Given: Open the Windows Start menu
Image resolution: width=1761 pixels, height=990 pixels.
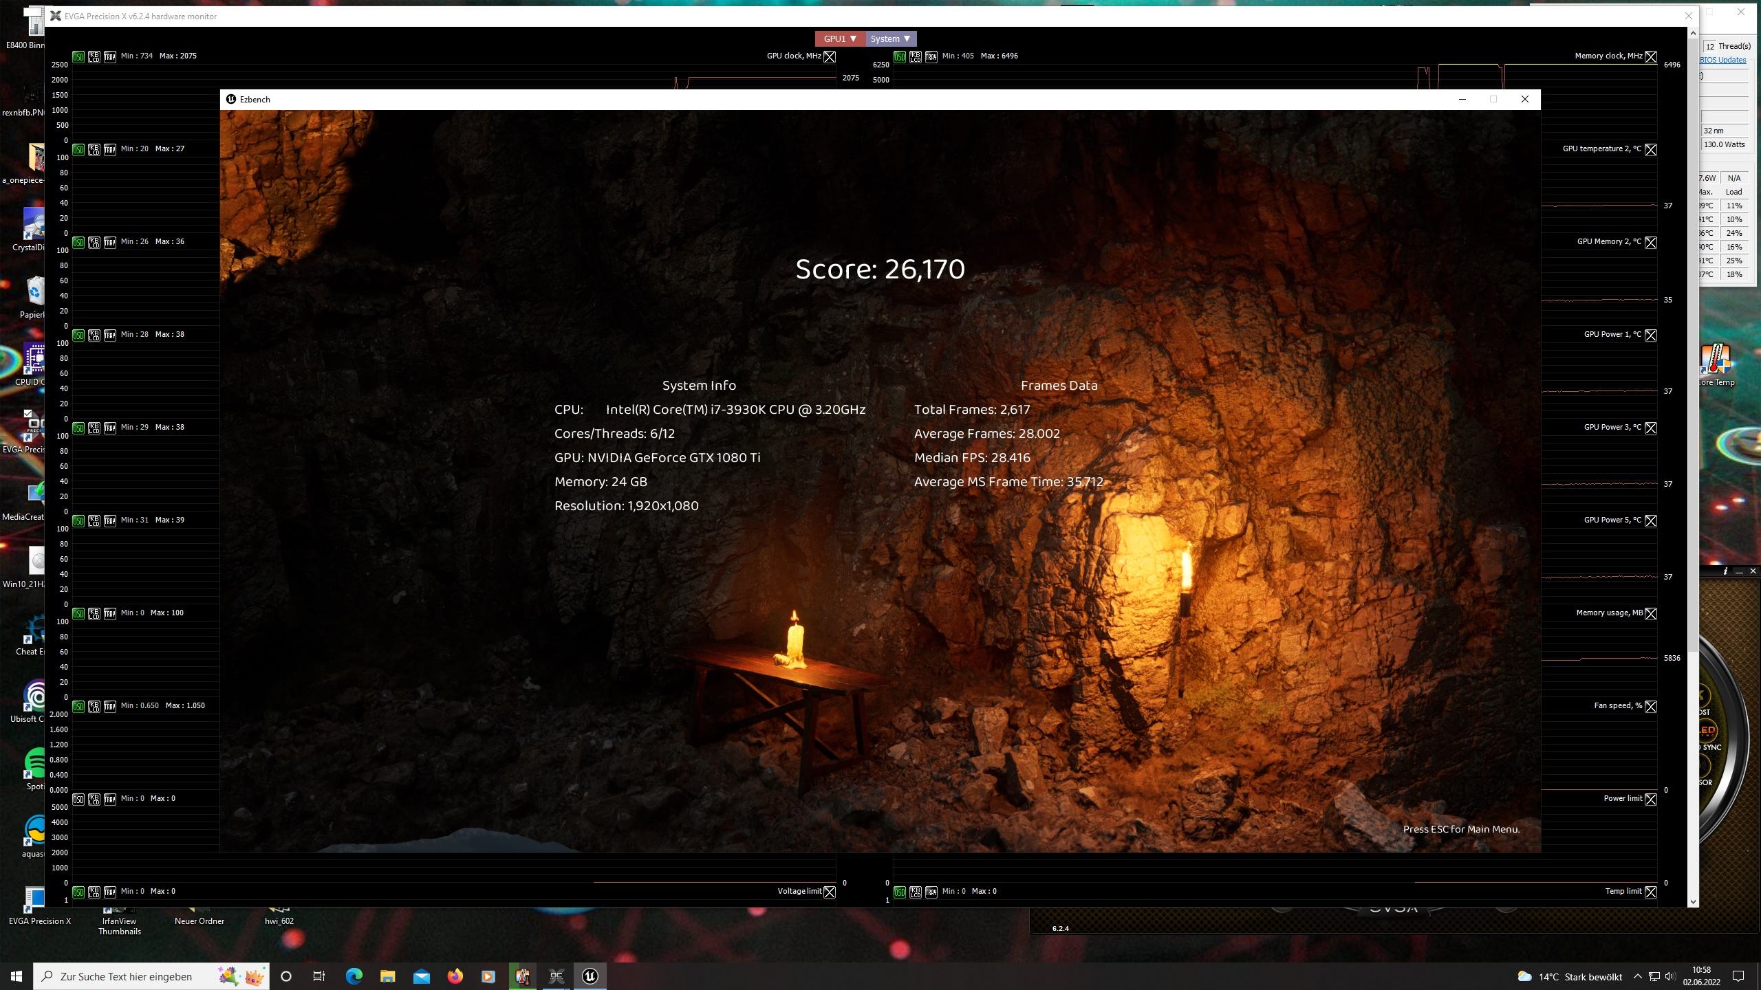Looking at the screenshot, I should (x=17, y=976).
